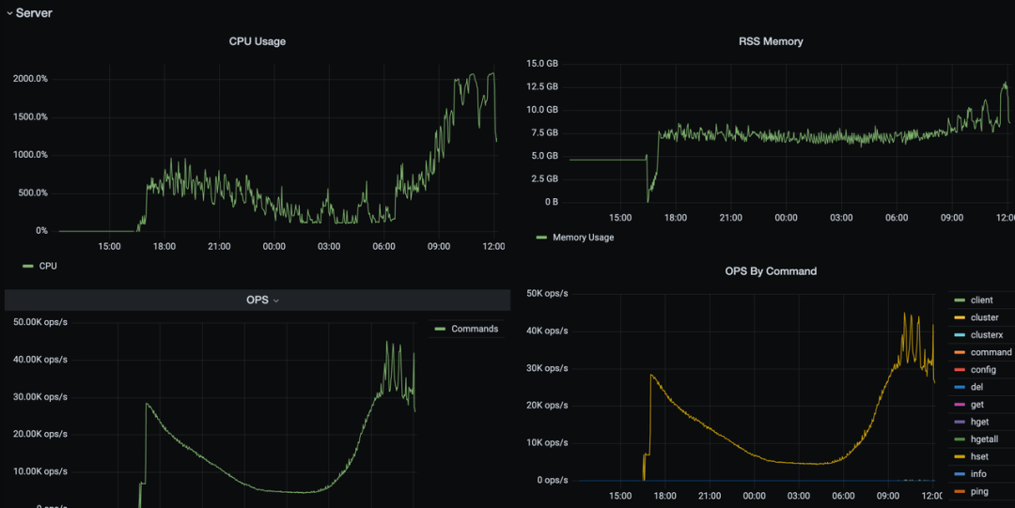The height and width of the screenshot is (508, 1015).
Task: Click the 20.00K ops/s OPS axis label
Action: 40,434
